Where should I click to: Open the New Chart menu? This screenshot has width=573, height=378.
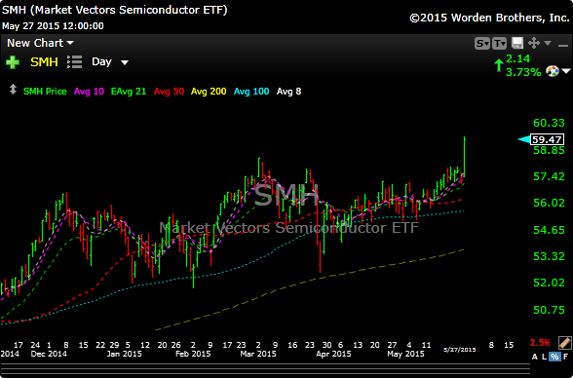click(40, 43)
